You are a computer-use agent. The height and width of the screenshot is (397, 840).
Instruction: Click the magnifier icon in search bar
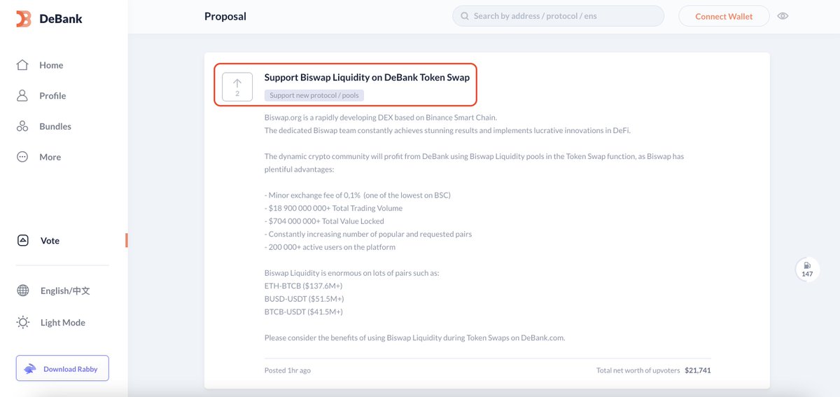click(x=465, y=16)
